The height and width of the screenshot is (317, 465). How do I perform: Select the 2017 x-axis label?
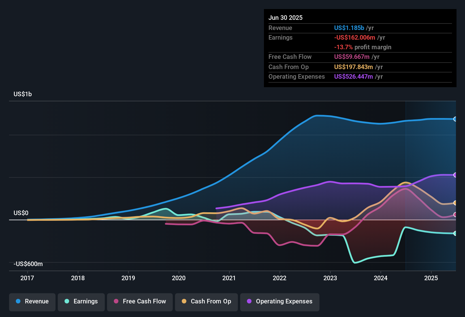(27, 278)
